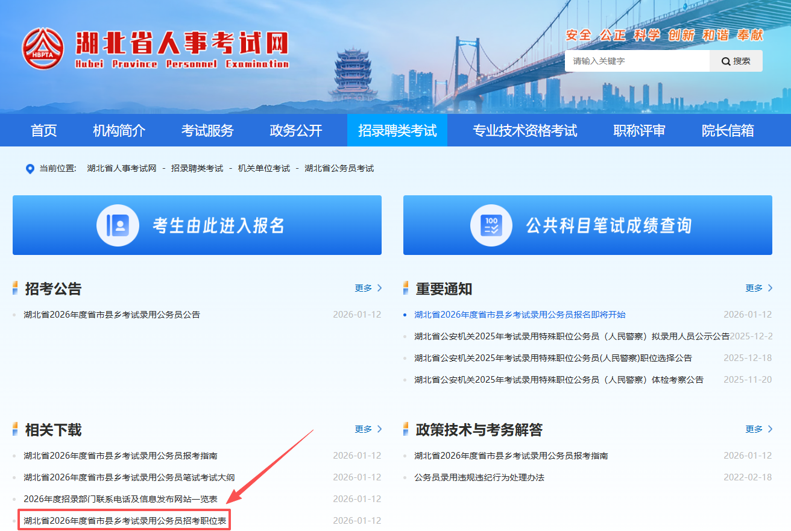Open the 公务员招考职位表 download link
The width and height of the screenshot is (791, 531).
coord(125,521)
